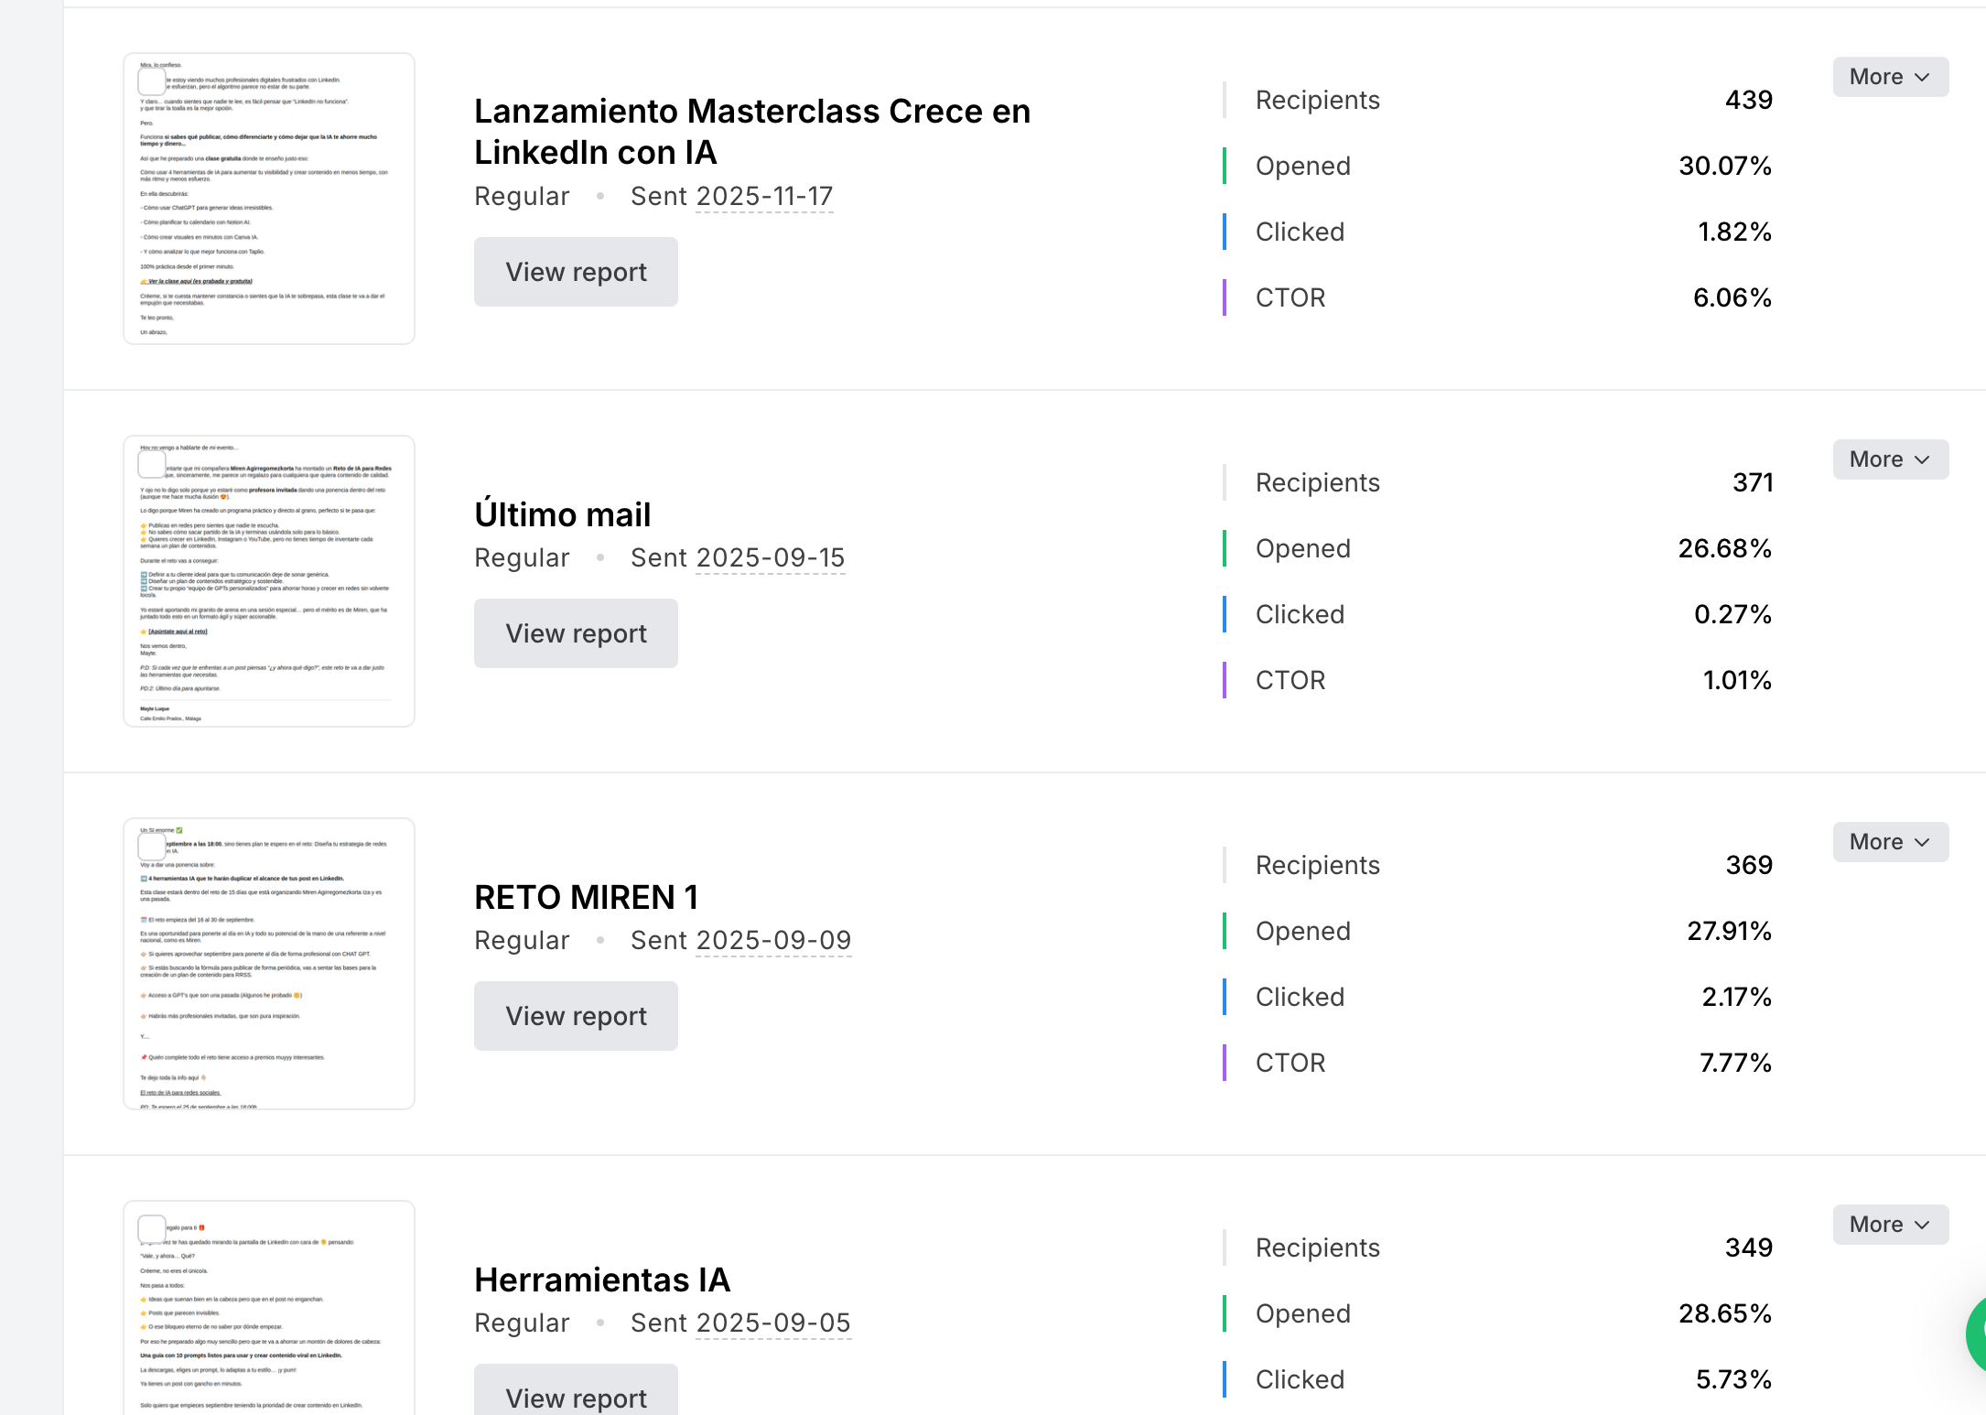Click the sent date 2025-11-17
Screen dimensions: 1986x1415
click(764, 197)
